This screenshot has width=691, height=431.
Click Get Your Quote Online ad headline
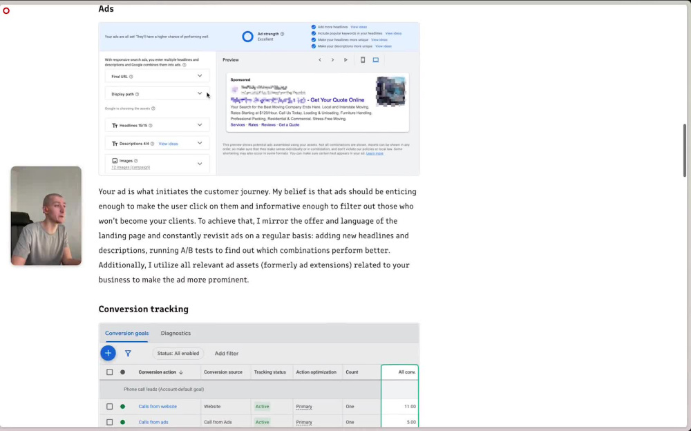[337, 100]
